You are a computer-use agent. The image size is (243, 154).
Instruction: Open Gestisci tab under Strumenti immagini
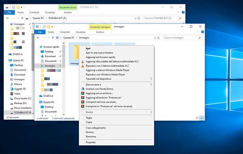click(100, 32)
